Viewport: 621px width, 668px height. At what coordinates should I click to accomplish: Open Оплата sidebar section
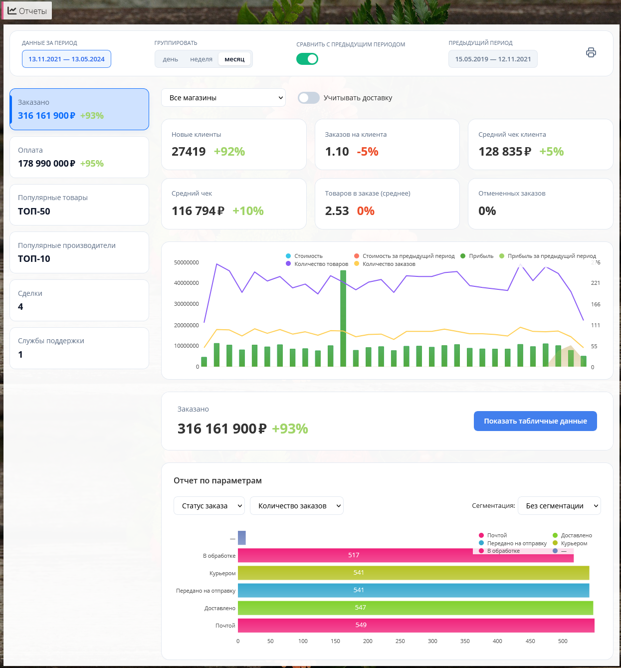(79, 157)
